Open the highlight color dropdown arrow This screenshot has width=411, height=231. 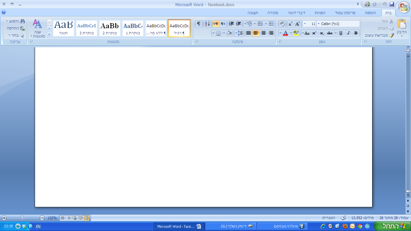[291, 33]
